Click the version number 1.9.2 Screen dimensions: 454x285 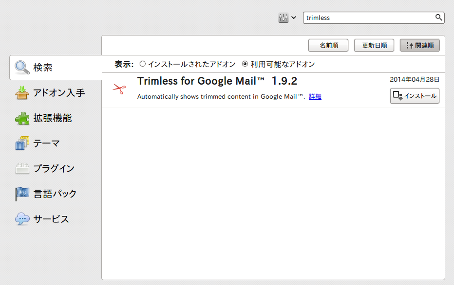pos(284,81)
